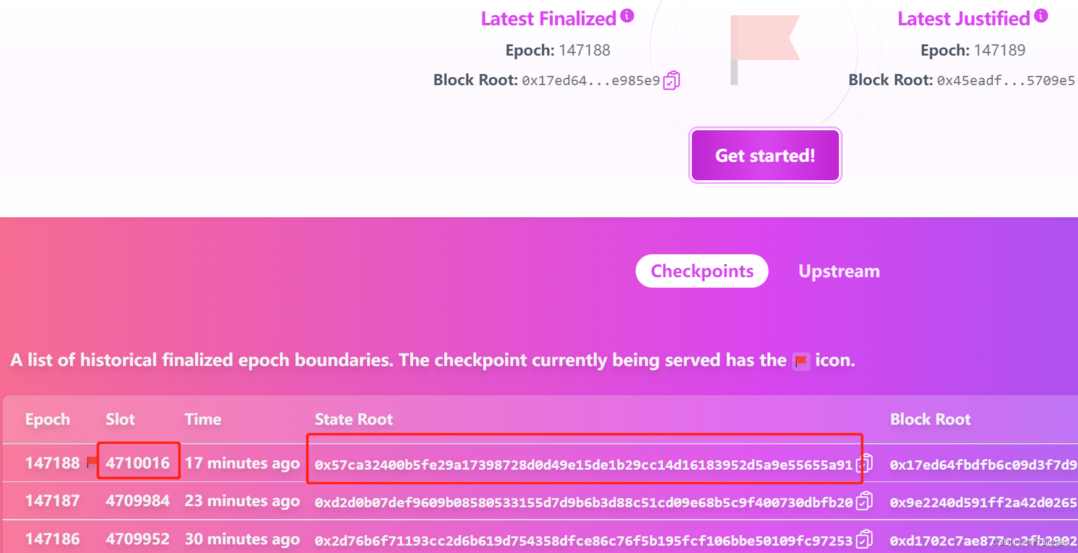Click flag icon in the description sentence
This screenshot has height=553, width=1078.
[x=801, y=361]
